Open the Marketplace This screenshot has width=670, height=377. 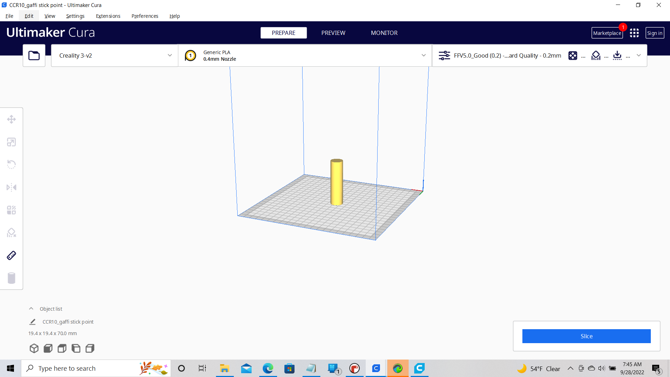click(607, 33)
